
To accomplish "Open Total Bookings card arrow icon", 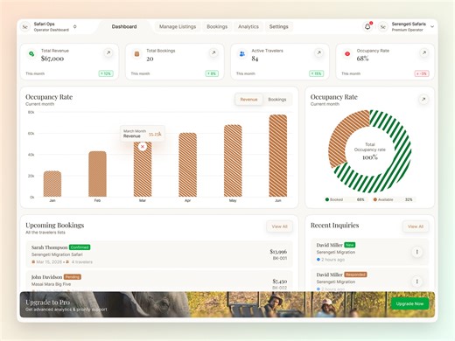I will [213, 52].
